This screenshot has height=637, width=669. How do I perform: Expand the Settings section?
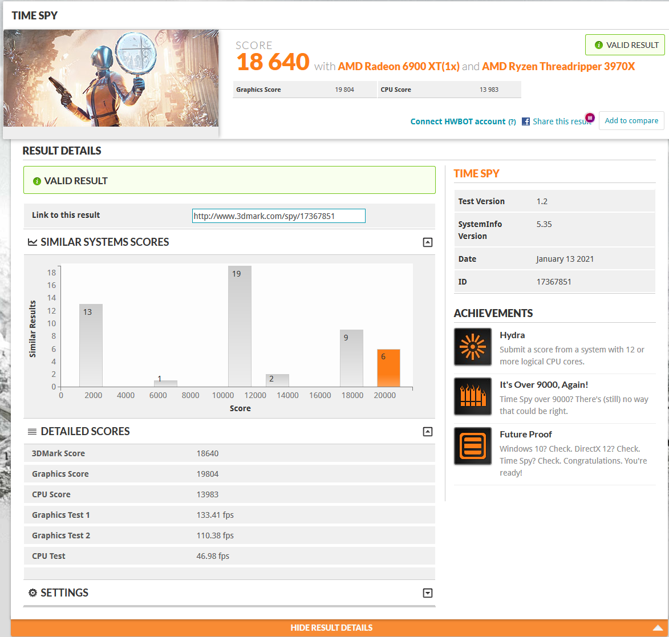[428, 593]
